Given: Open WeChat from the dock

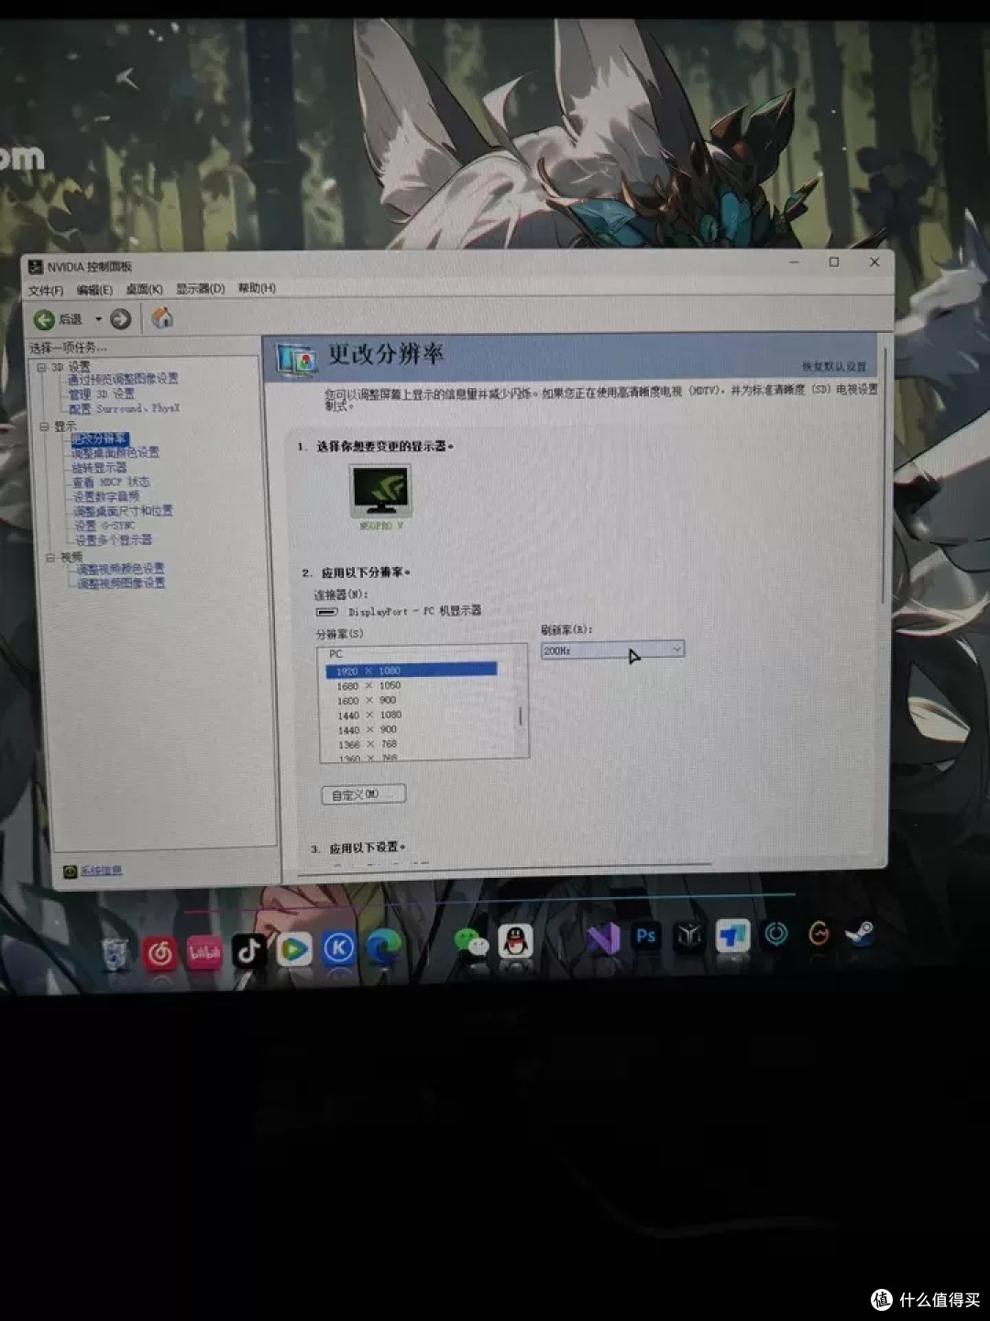Looking at the screenshot, I should [x=472, y=942].
